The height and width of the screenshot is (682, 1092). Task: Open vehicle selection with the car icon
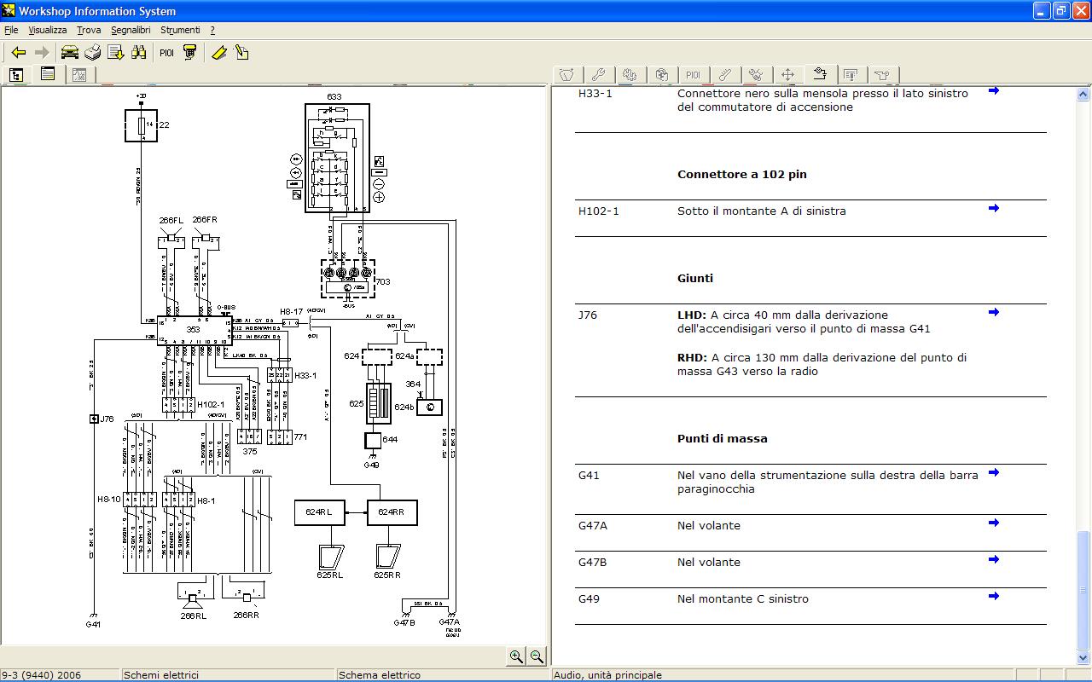pos(69,53)
